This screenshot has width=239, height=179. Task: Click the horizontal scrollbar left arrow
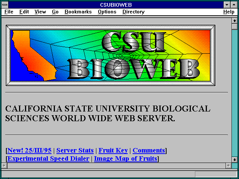tap(4, 166)
